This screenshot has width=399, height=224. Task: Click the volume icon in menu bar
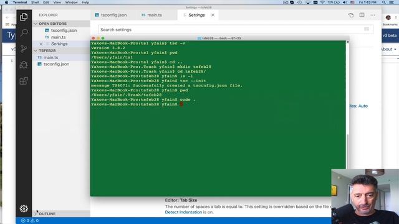pyautogui.click(x=345, y=2)
